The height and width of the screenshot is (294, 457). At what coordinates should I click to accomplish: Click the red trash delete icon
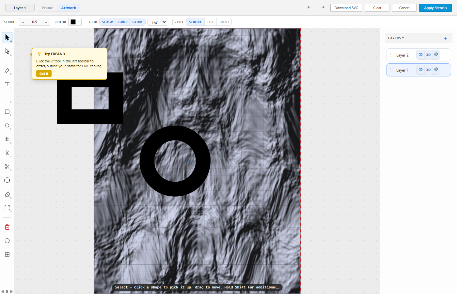(7, 227)
